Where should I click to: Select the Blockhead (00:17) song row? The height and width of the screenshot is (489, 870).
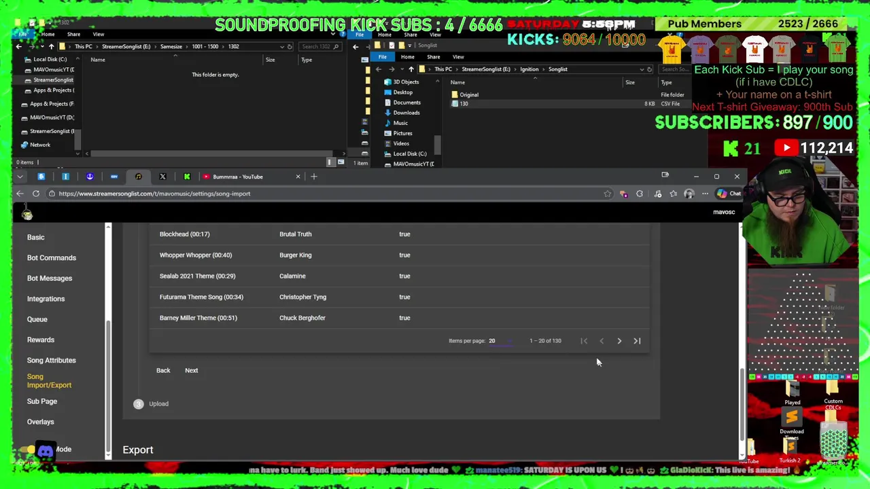click(x=399, y=234)
